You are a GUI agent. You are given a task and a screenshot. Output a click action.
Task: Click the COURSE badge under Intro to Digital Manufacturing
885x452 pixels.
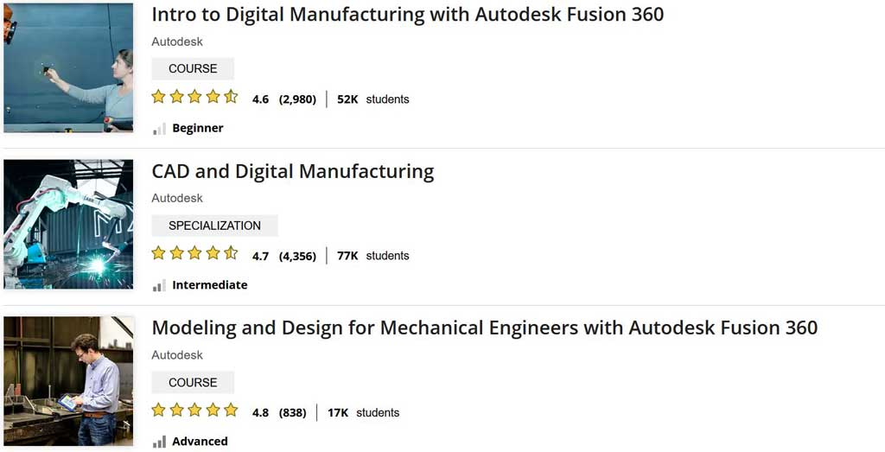pyautogui.click(x=193, y=69)
